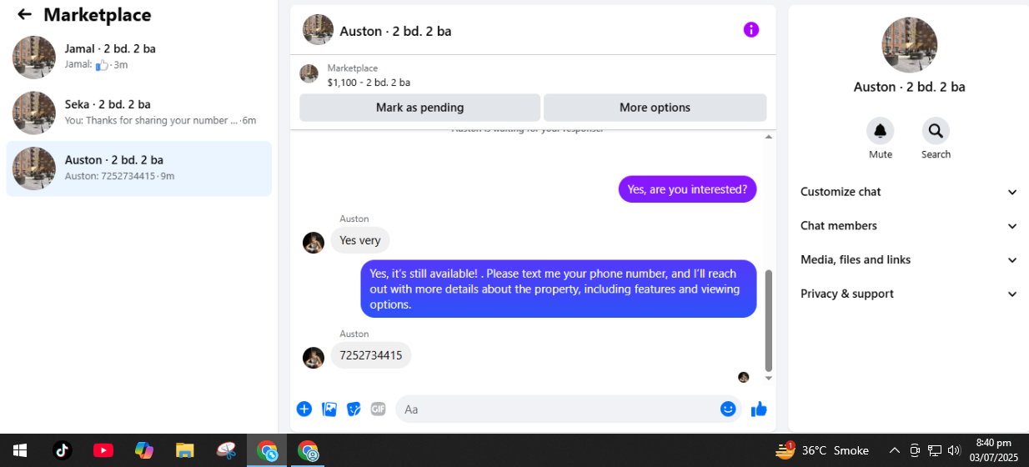The width and height of the screenshot is (1029, 467).
Task: Click Mark as pending button
Action: (419, 108)
